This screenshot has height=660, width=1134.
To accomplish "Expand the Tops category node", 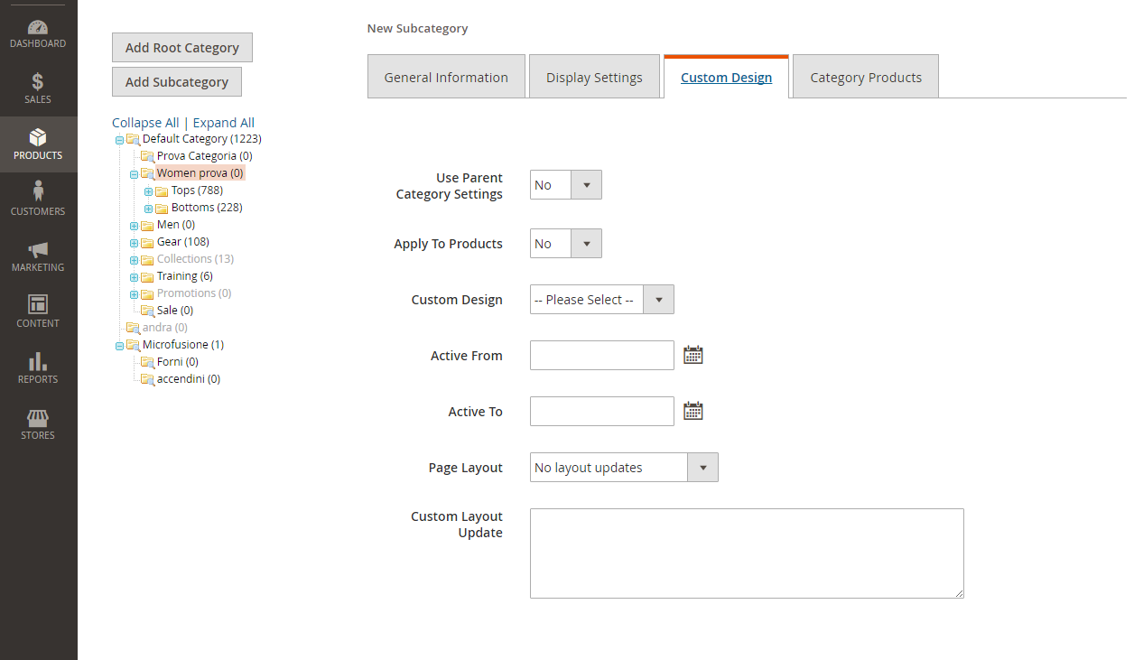I will 148,190.
